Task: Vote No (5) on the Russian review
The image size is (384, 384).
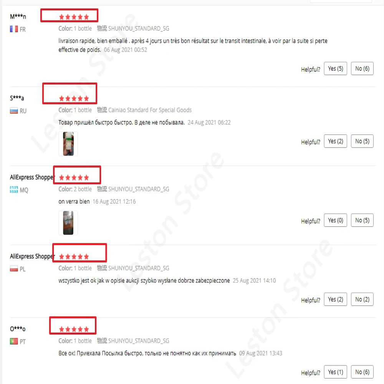Action: [362, 141]
